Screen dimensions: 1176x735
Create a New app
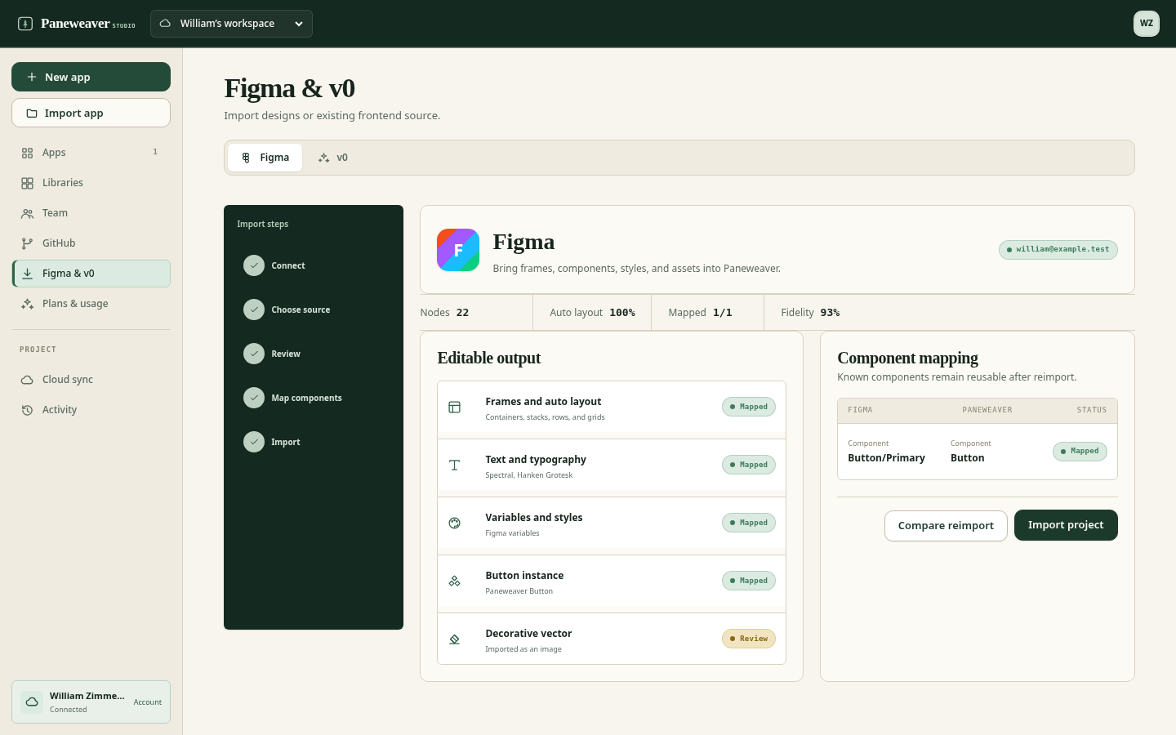(91, 77)
